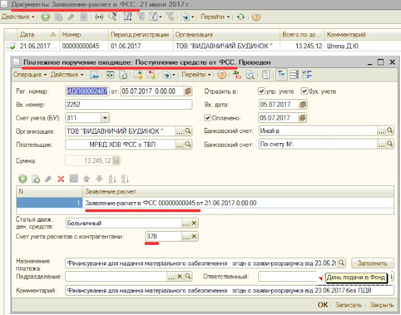Expand the Счет учета (БУ) dropdown
Image resolution: width=401 pixels, height=315 pixels.
[104, 117]
